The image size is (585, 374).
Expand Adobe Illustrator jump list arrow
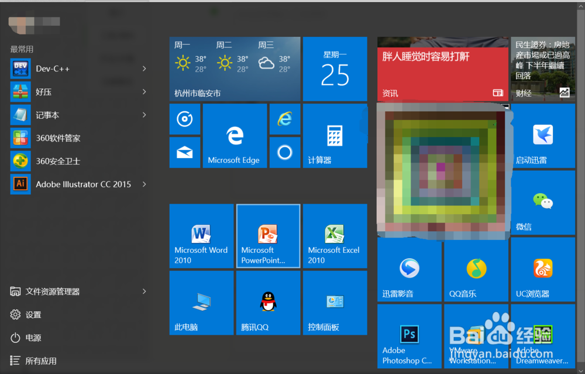pos(144,184)
